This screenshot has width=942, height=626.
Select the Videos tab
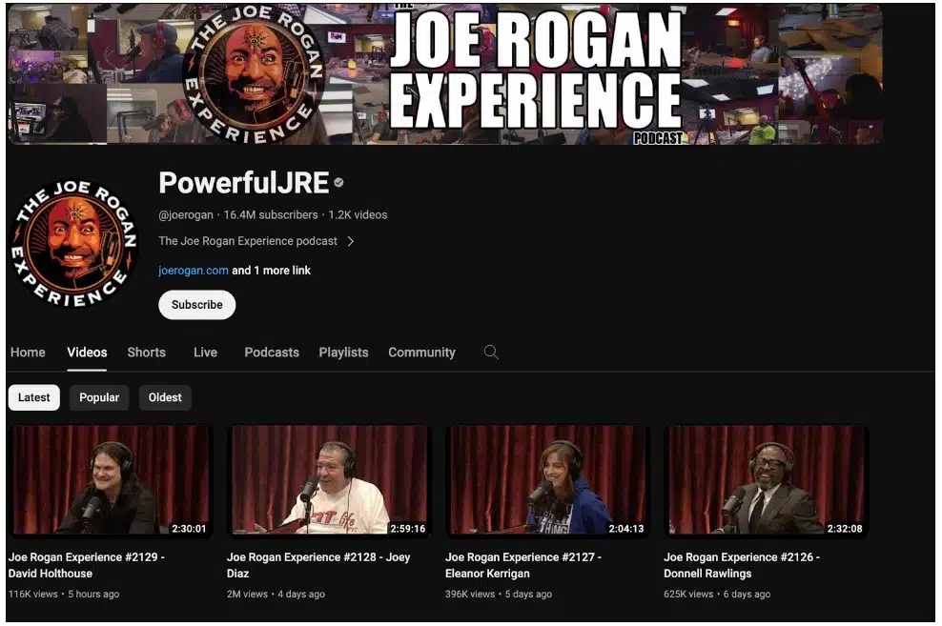pyautogui.click(x=87, y=353)
